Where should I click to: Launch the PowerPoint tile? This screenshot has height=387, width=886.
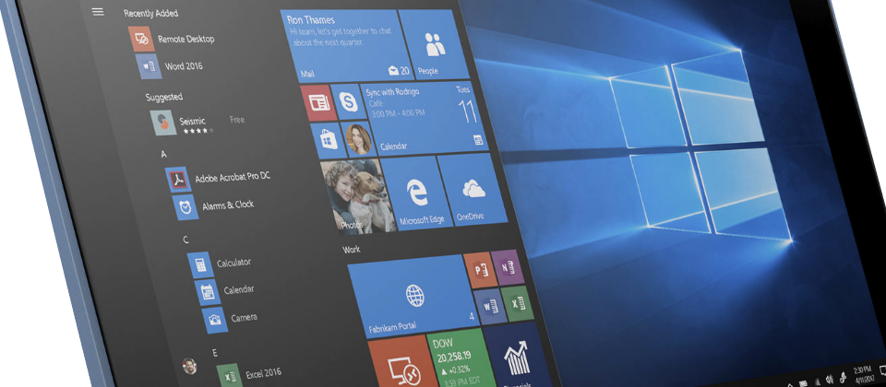pyautogui.click(x=480, y=270)
